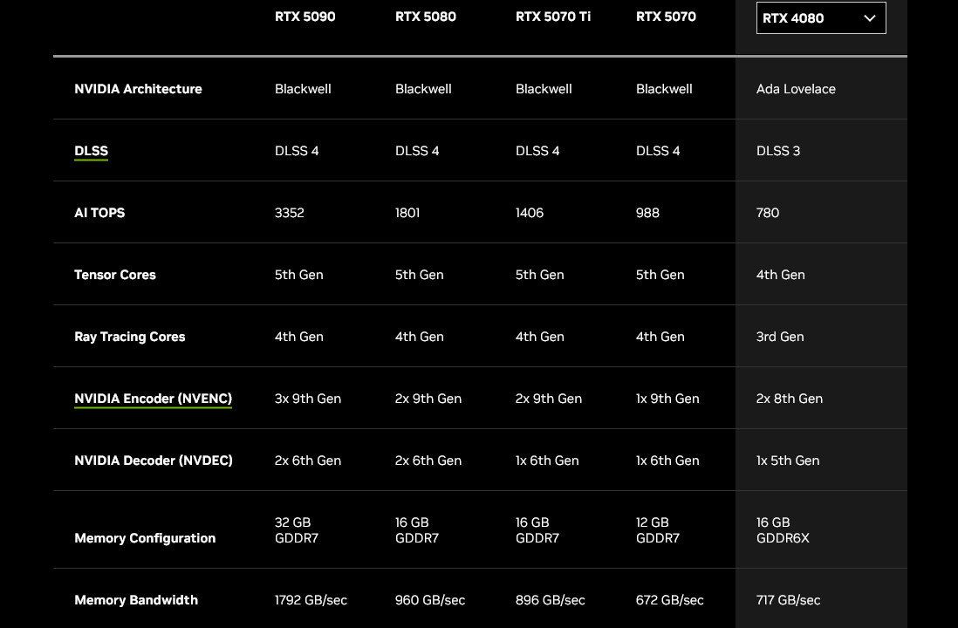
Task: Open the NVIDIA Encoder (NVENC) link
Action: tap(153, 399)
